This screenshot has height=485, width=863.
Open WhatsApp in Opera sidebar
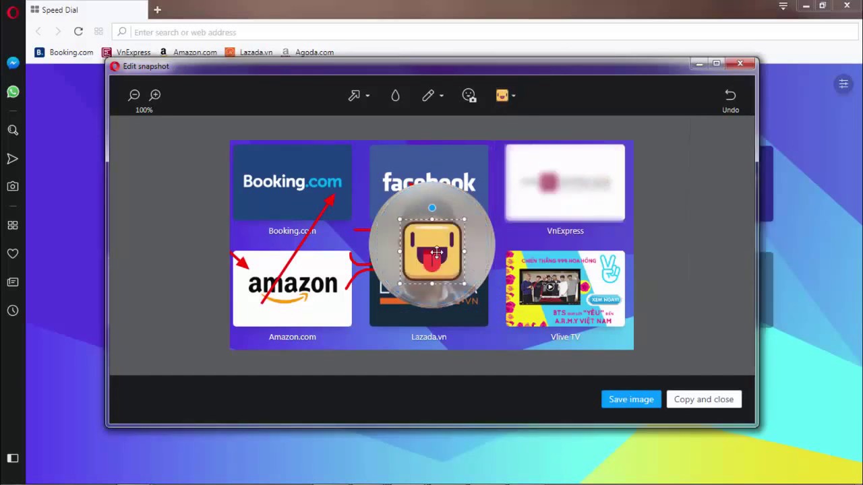click(13, 92)
